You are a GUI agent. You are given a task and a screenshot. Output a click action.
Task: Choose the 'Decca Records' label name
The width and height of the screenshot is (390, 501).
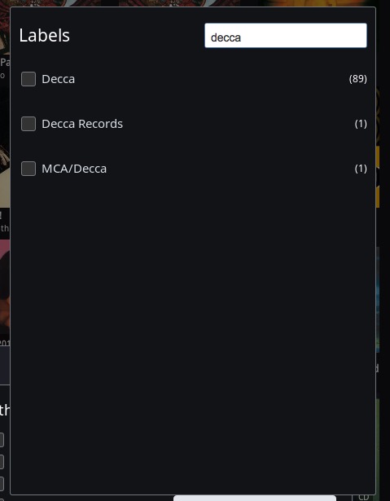tap(82, 124)
